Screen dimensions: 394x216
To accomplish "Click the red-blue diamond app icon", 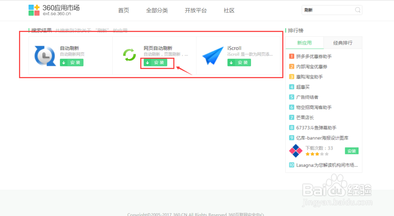I will pyautogui.click(x=296, y=151).
